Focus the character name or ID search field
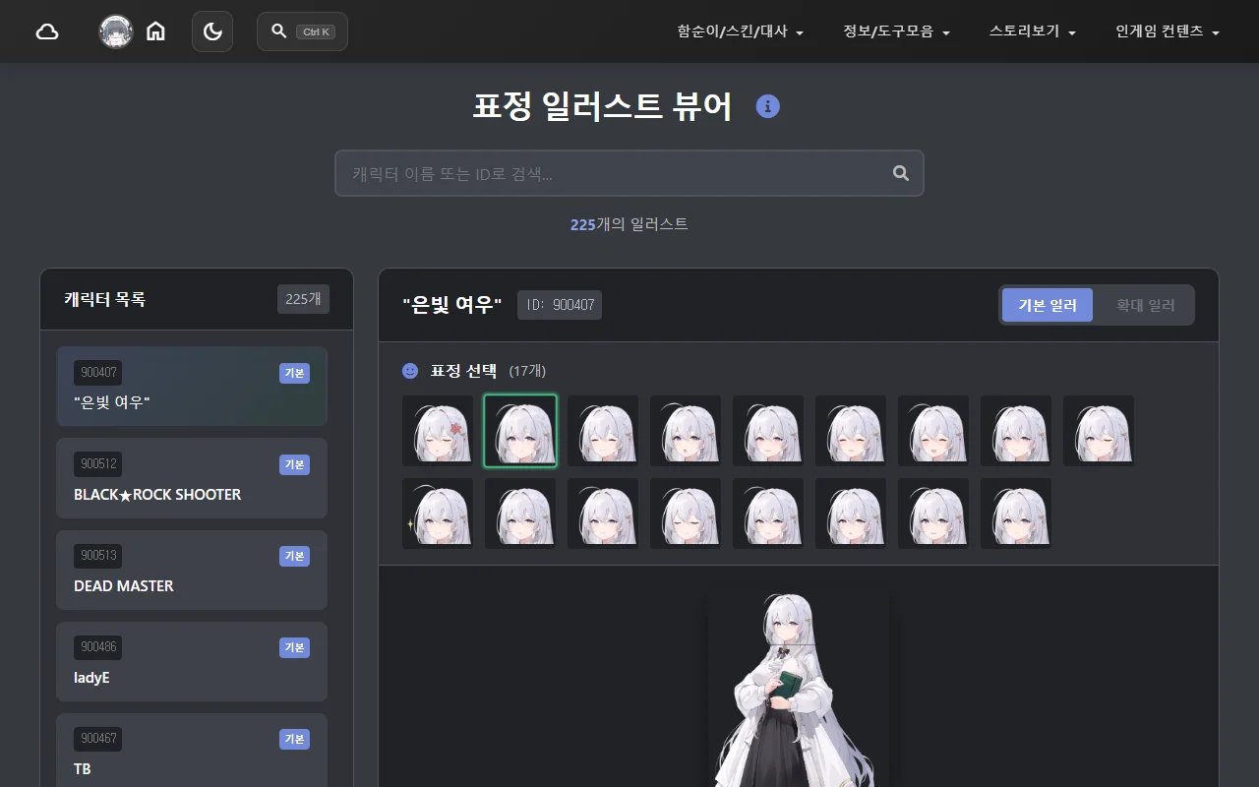 [x=629, y=173]
